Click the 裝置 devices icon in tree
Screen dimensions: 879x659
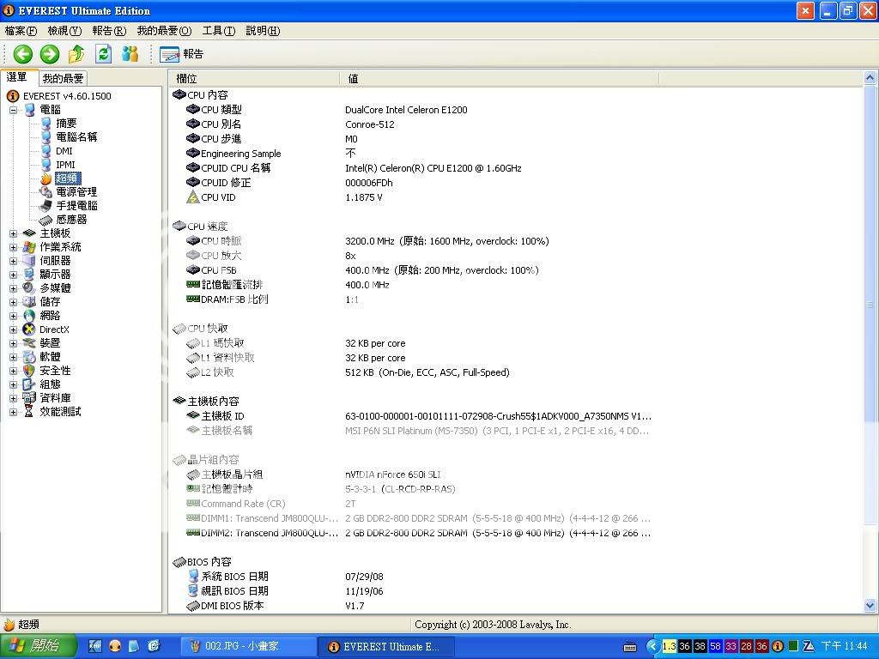(29, 343)
